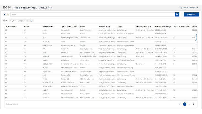The image size is (202, 114).
Task: Open the 'Kolumny' side panel tab
Action: 196,37
